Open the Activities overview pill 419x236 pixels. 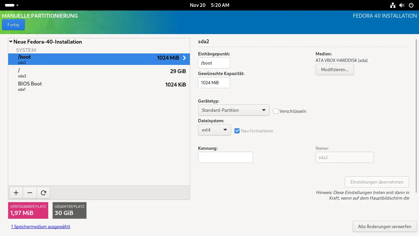coord(10,5)
